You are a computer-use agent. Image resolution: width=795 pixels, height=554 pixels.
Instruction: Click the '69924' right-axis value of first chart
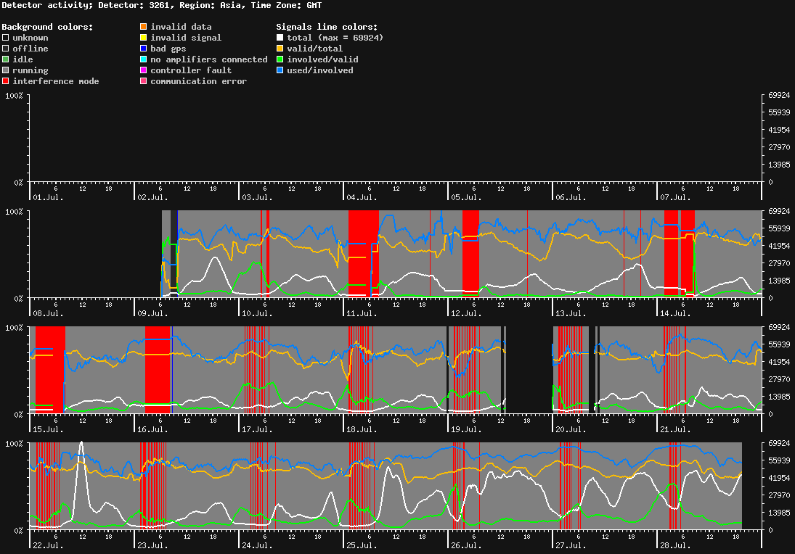pyautogui.click(x=779, y=95)
